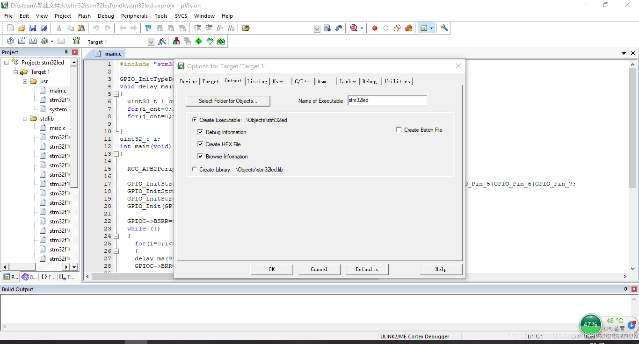Close the Options for Target dialog

pyautogui.click(x=458, y=66)
